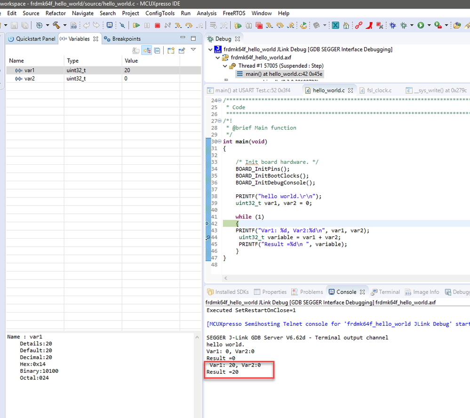Click the clean-up terminated launches icon

[x=380, y=25]
